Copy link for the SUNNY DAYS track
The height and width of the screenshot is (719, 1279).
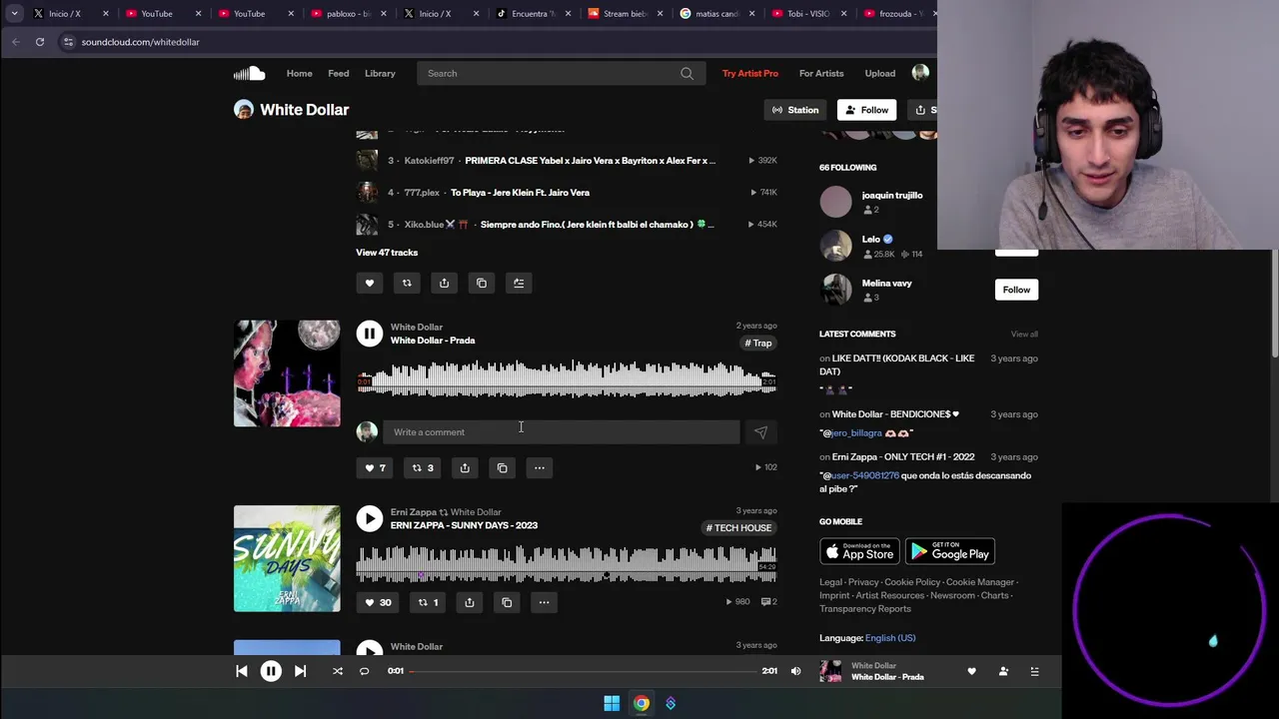pyautogui.click(x=507, y=602)
